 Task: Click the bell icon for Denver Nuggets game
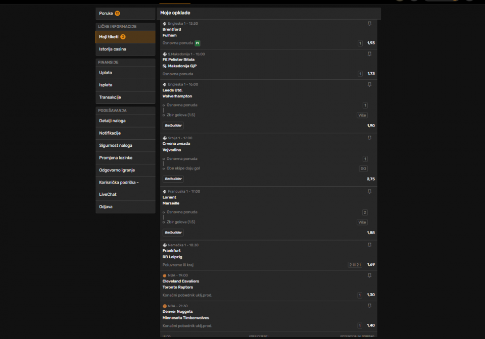(x=369, y=306)
